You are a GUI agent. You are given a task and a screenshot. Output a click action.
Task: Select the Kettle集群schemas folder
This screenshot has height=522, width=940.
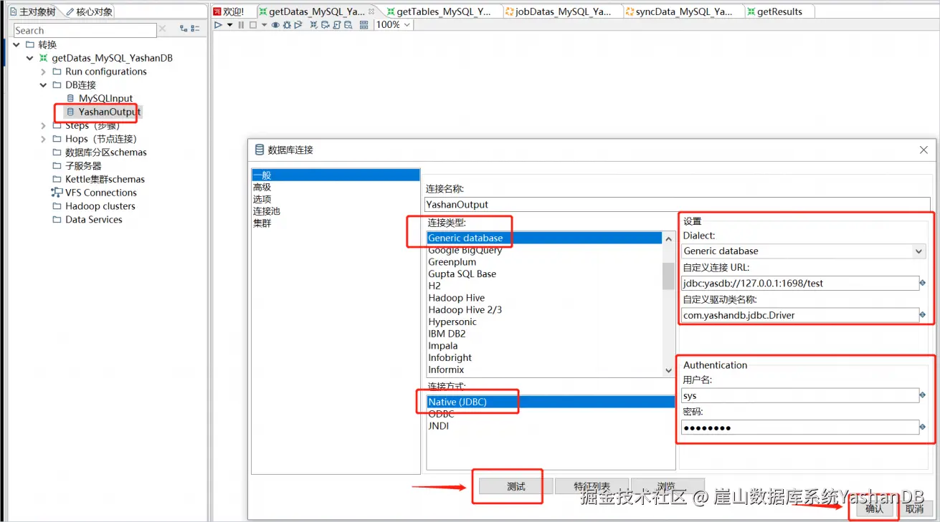tap(105, 179)
